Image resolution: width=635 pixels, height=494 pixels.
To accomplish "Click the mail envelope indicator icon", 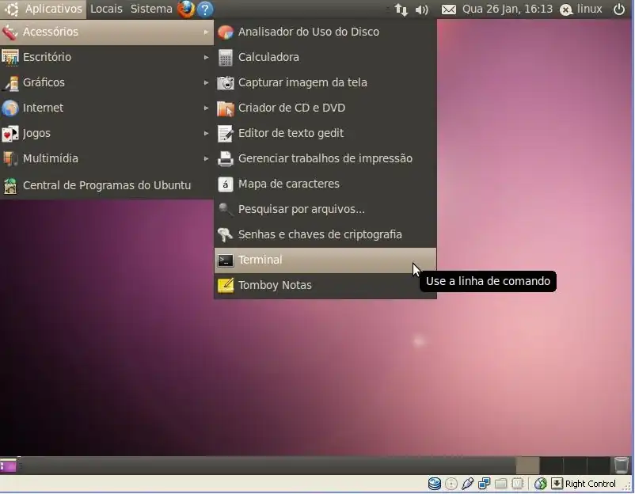I will click(x=449, y=9).
